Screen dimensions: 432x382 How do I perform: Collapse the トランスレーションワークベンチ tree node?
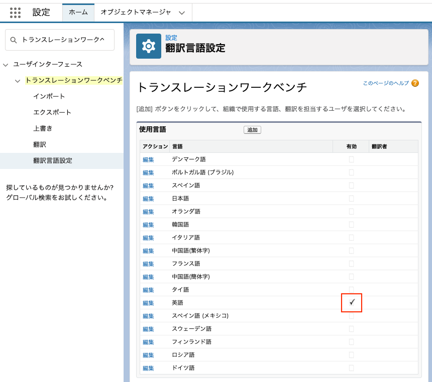click(x=18, y=81)
